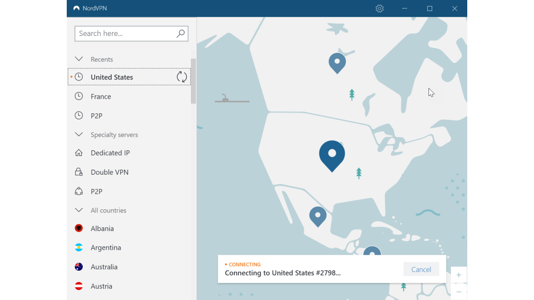
Task: Close the NordVPN window
Action: [x=454, y=8]
